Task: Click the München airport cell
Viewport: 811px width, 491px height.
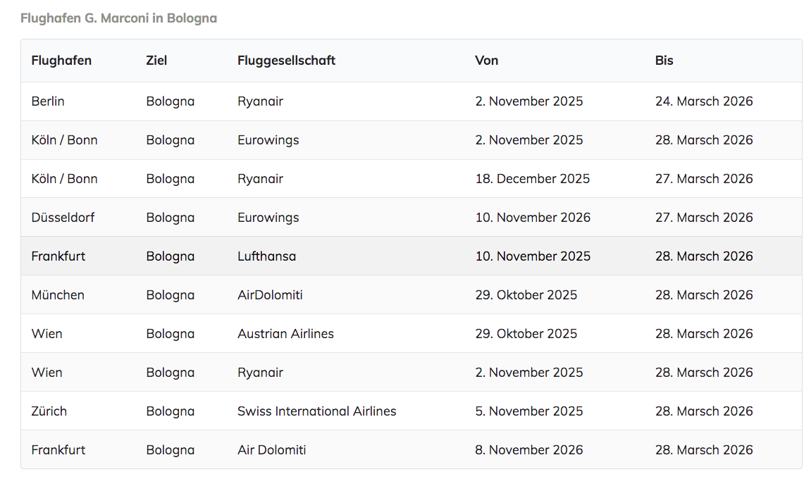Action: click(58, 295)
